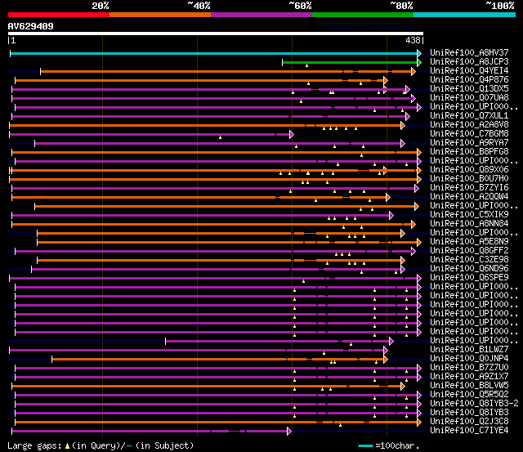
Task: Select the AV629409 query label
Action: click(x=31, y=26)
